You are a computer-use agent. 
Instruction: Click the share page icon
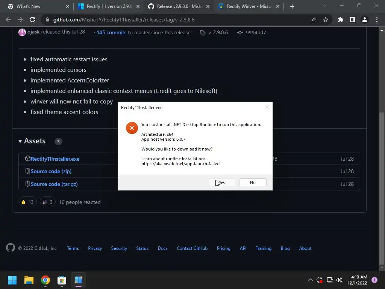pos(314,20)
